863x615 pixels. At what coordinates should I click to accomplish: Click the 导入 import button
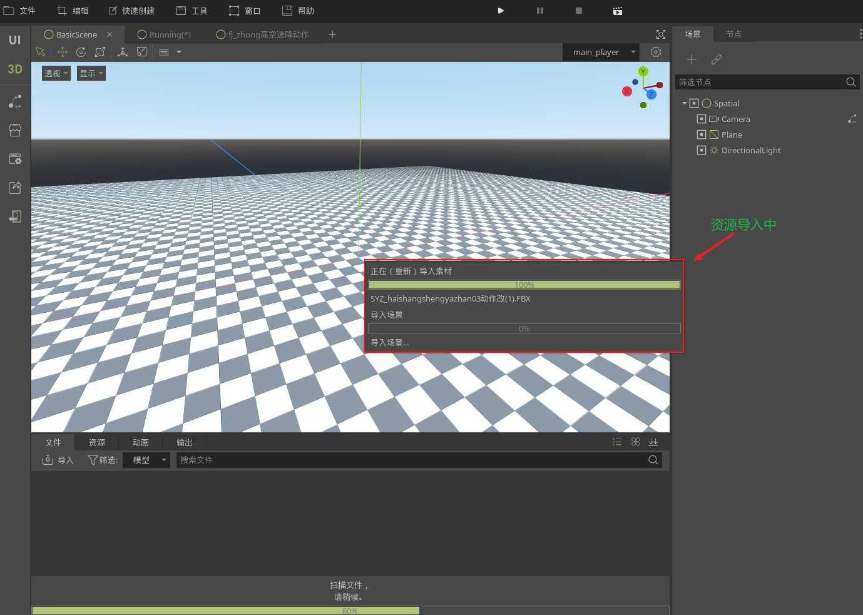(58, 460)
